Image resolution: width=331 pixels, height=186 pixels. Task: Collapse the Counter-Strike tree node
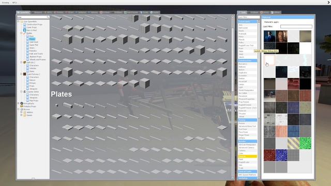[21, 92]
